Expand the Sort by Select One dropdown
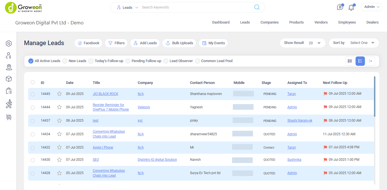 coord(363,43)
